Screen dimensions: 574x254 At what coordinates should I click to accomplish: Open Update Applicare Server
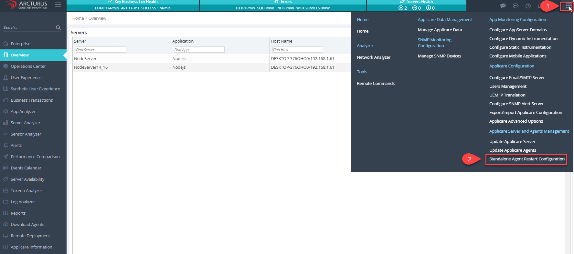point(512,141)
